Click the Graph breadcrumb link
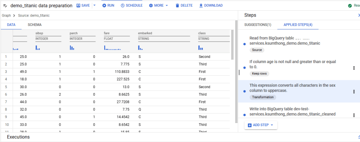 pyautogui.click(x=6, y=16)
